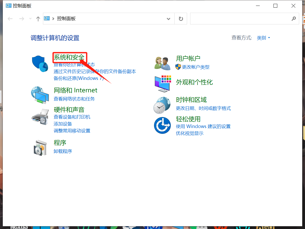The height and width of the screenshot is (229, 305).
Task: Click the refresh button in address bar
Action: click(181, 19)
